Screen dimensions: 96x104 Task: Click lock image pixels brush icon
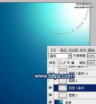coord(64,63)
